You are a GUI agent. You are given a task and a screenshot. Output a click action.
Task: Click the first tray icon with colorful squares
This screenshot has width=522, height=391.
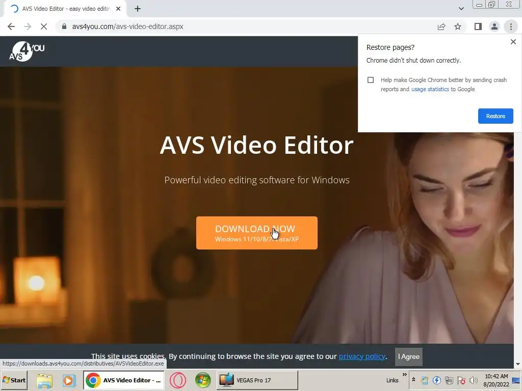point(425,380)
